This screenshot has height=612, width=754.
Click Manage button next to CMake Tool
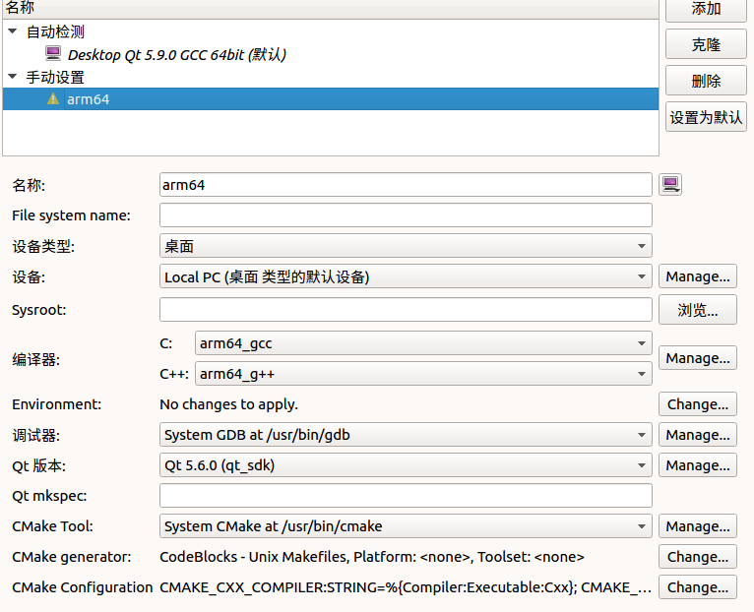pyautogui.click(x=698, y=526)
